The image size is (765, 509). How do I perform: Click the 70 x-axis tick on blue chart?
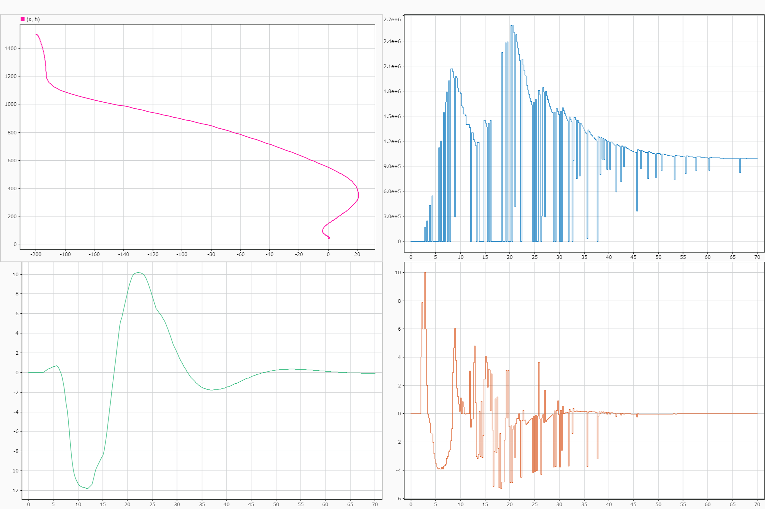pos(757,257)
